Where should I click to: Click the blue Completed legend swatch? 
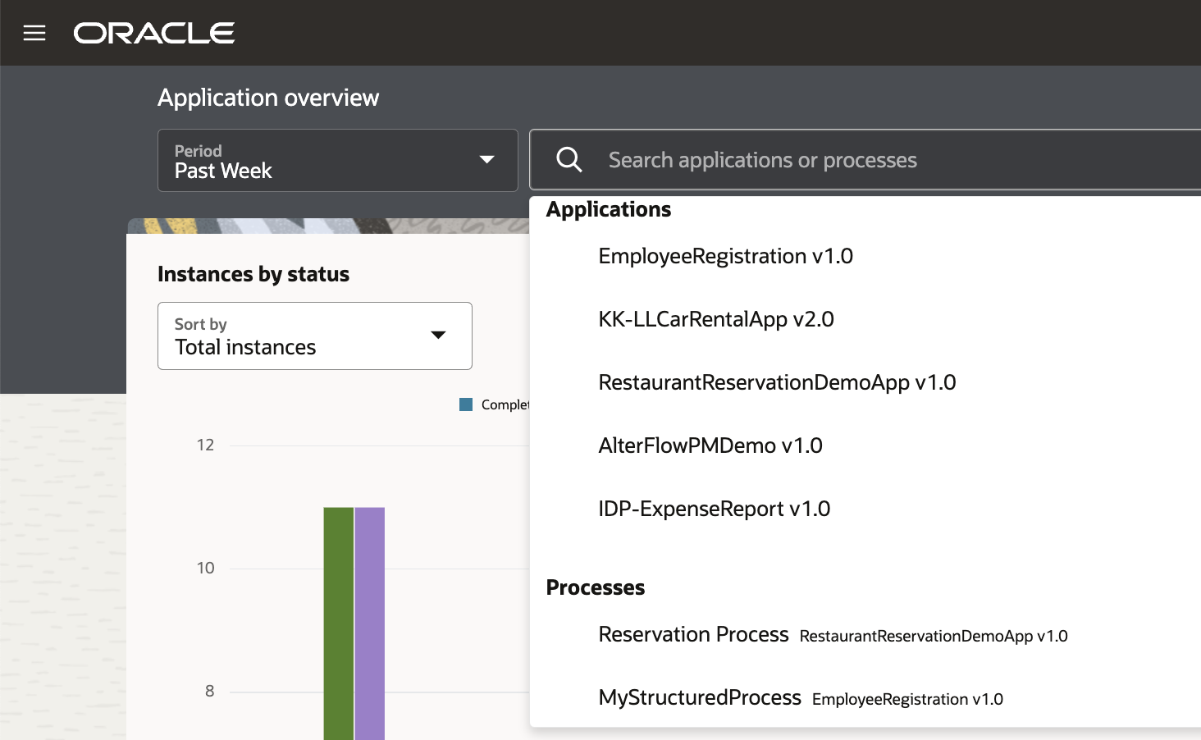[x=466, y=404]
